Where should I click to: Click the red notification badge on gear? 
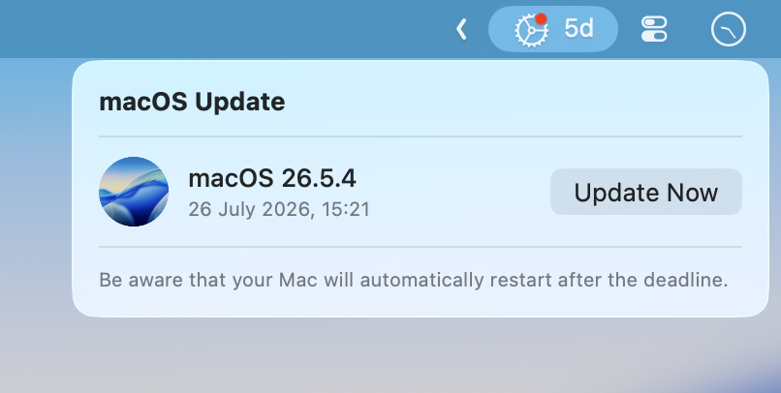541,19
